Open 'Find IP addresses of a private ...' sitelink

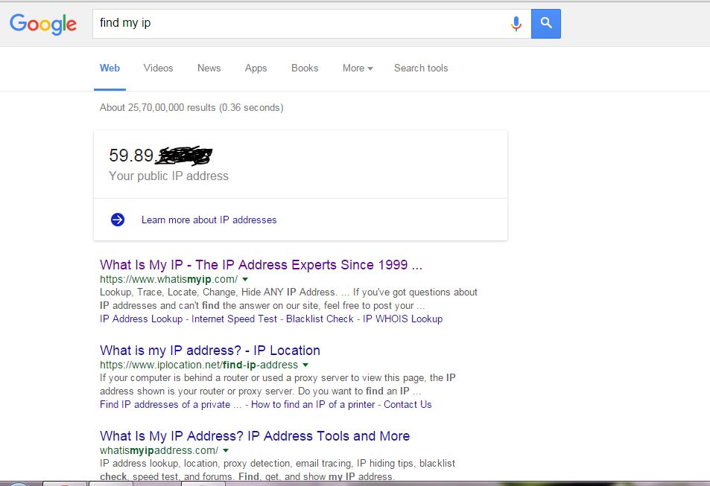171,404
